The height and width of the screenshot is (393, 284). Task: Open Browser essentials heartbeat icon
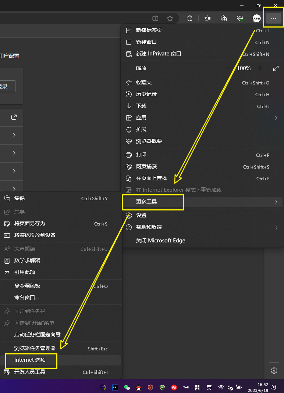240,18
